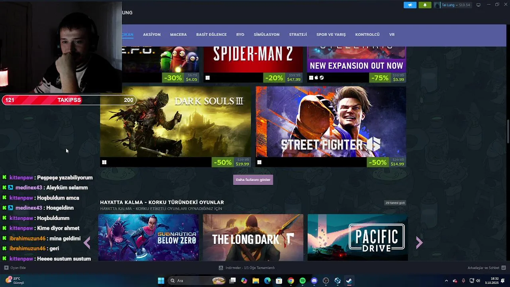Open the AKSİYON category tab

(152, 35)
